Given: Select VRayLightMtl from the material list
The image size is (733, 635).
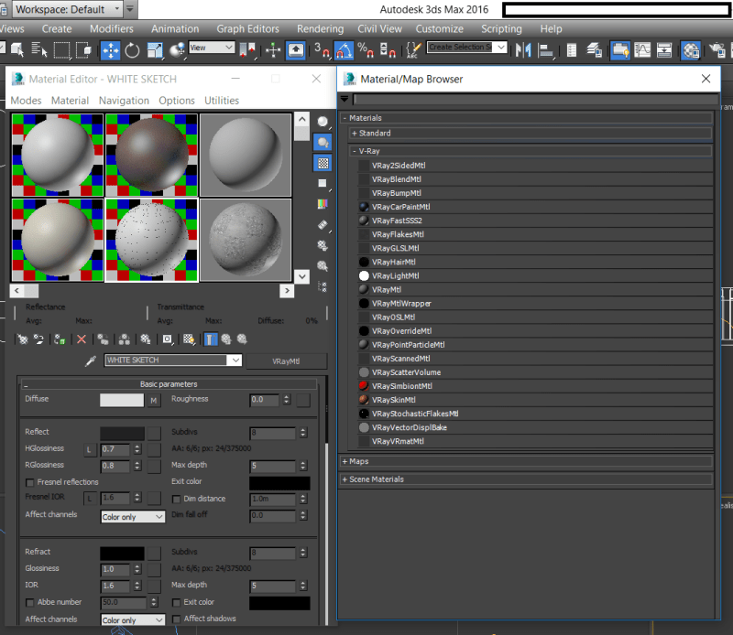Looking at the screenshot, I should coord(398,275).
